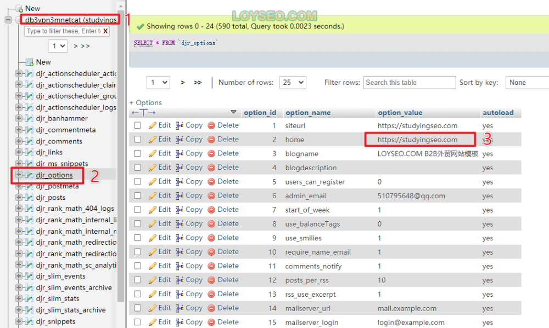Open the Sort by key dropdown
The image size is (549, 328).
click(527, 83)
